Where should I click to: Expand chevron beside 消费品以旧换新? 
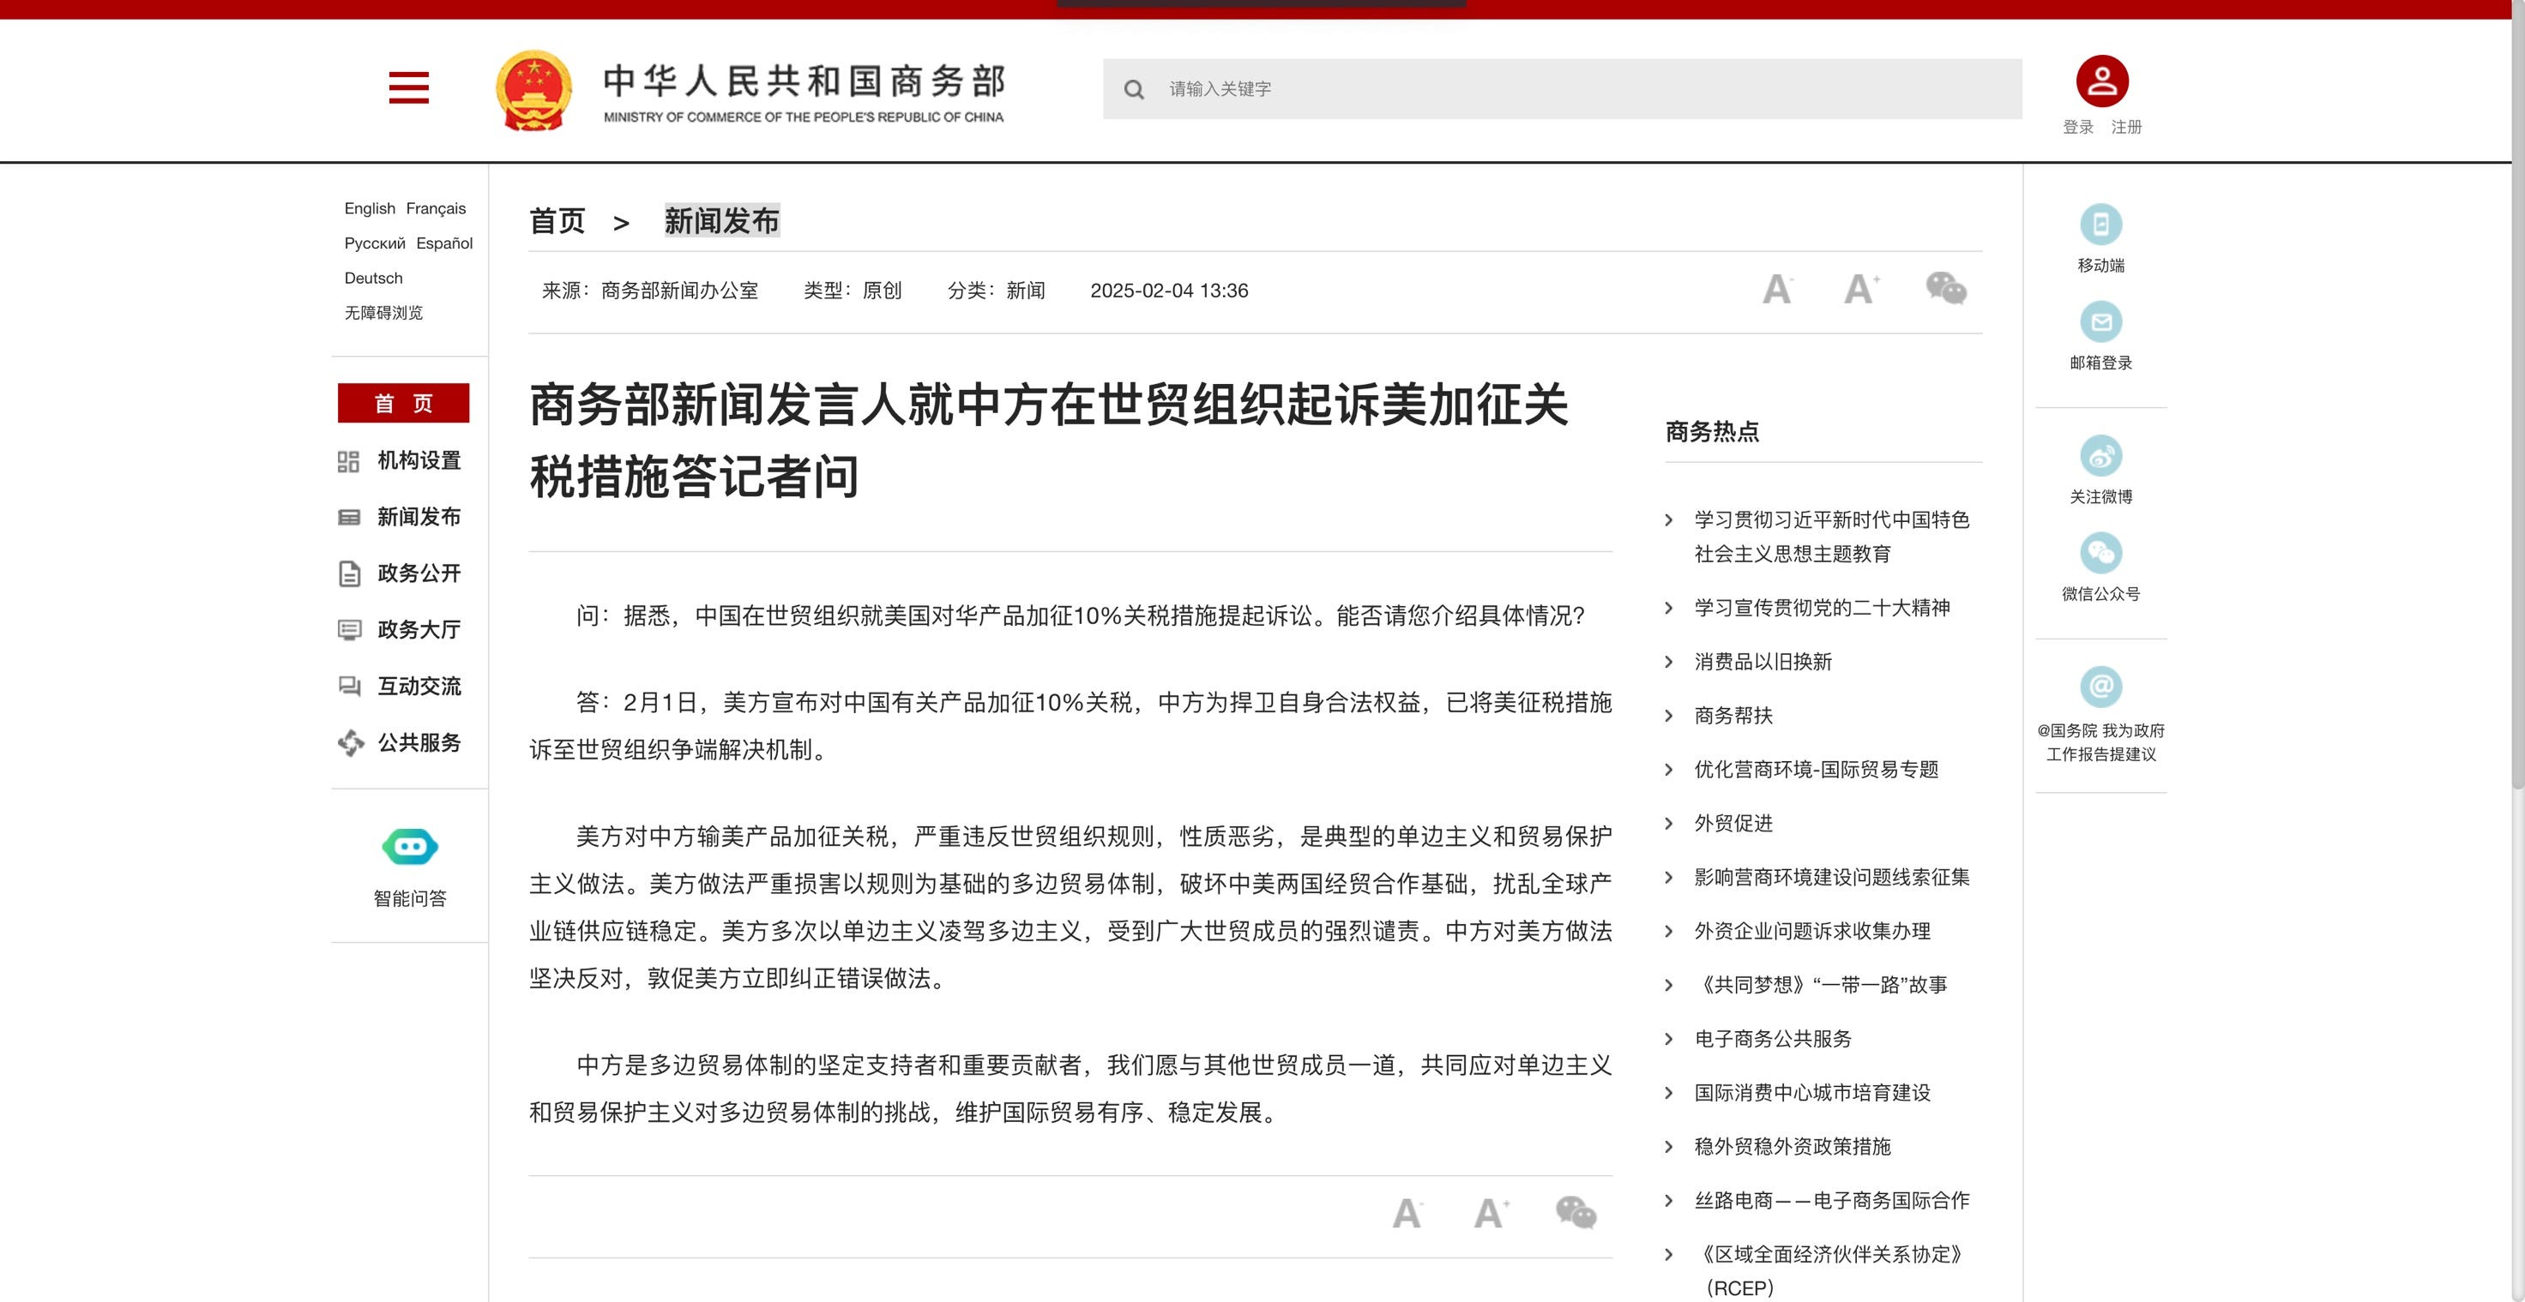pos(1669,663)
